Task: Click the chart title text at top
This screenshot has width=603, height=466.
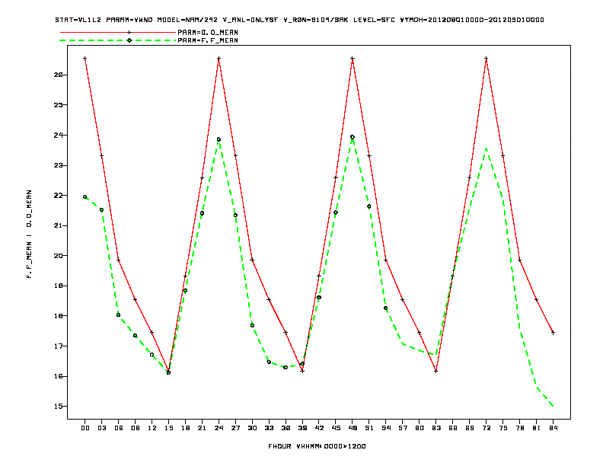Action: point(299,20)
